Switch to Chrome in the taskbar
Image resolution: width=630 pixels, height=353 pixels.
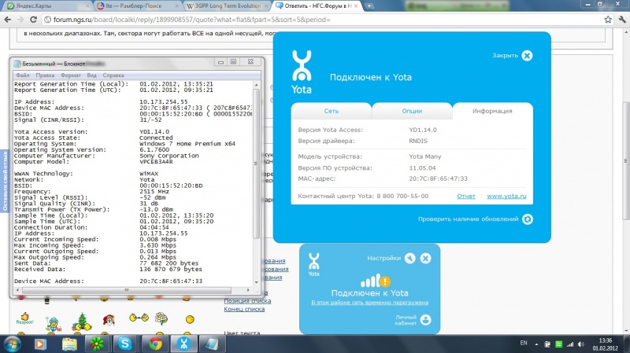pyautogui.click(x=154, y=344)
